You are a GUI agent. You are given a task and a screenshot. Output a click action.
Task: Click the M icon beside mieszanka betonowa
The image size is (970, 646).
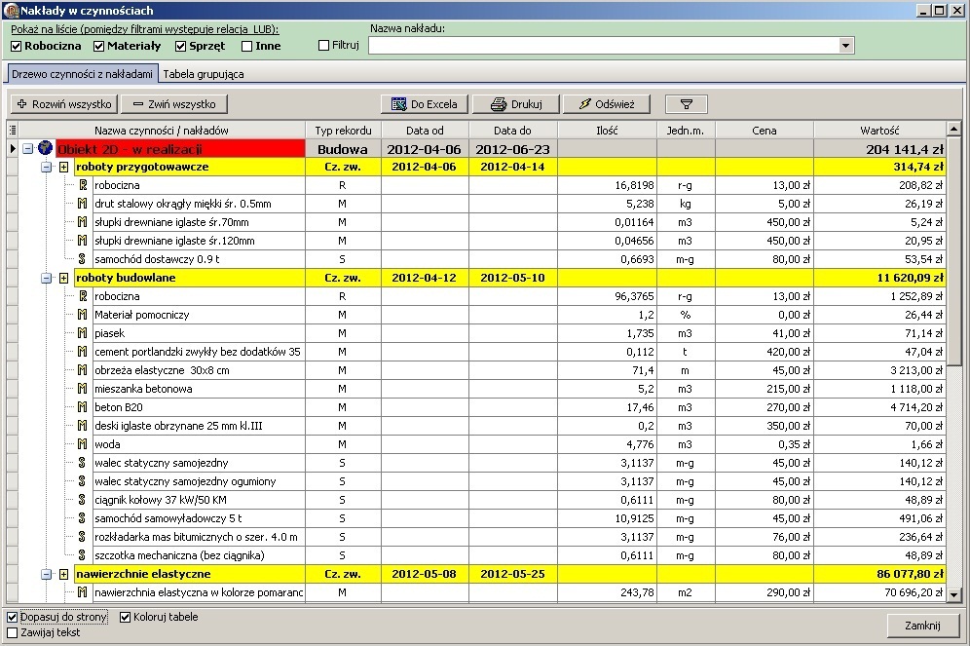point(82,389)
